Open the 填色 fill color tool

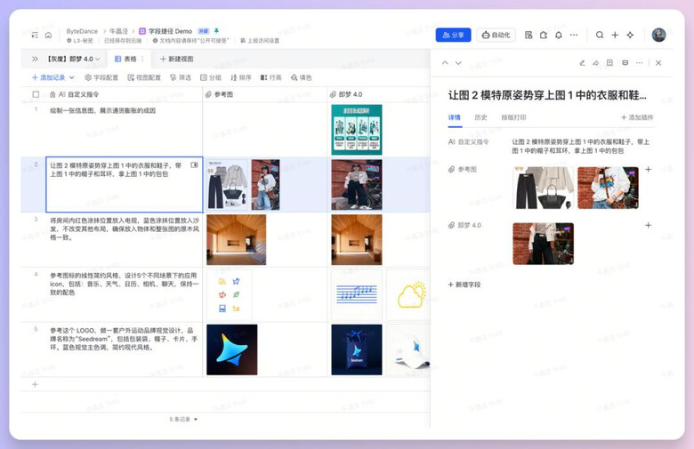(301, 77)
